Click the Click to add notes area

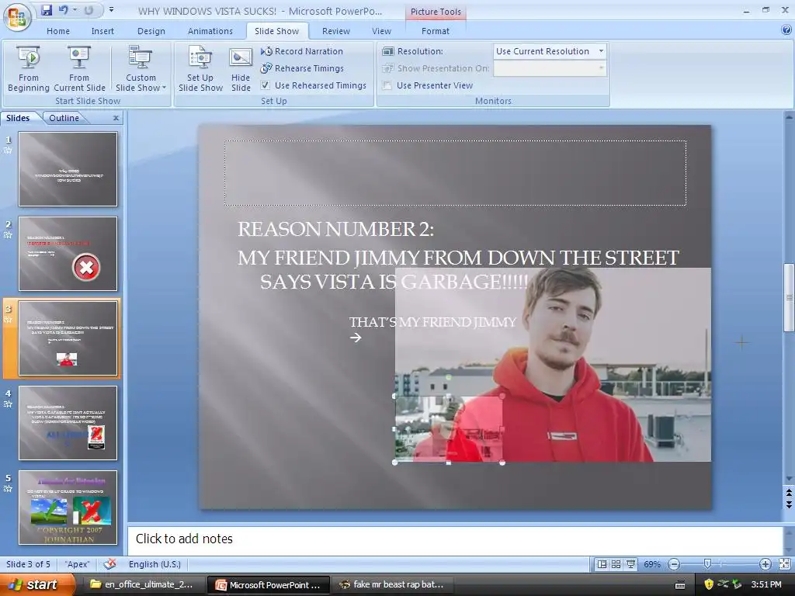(455, 539)
